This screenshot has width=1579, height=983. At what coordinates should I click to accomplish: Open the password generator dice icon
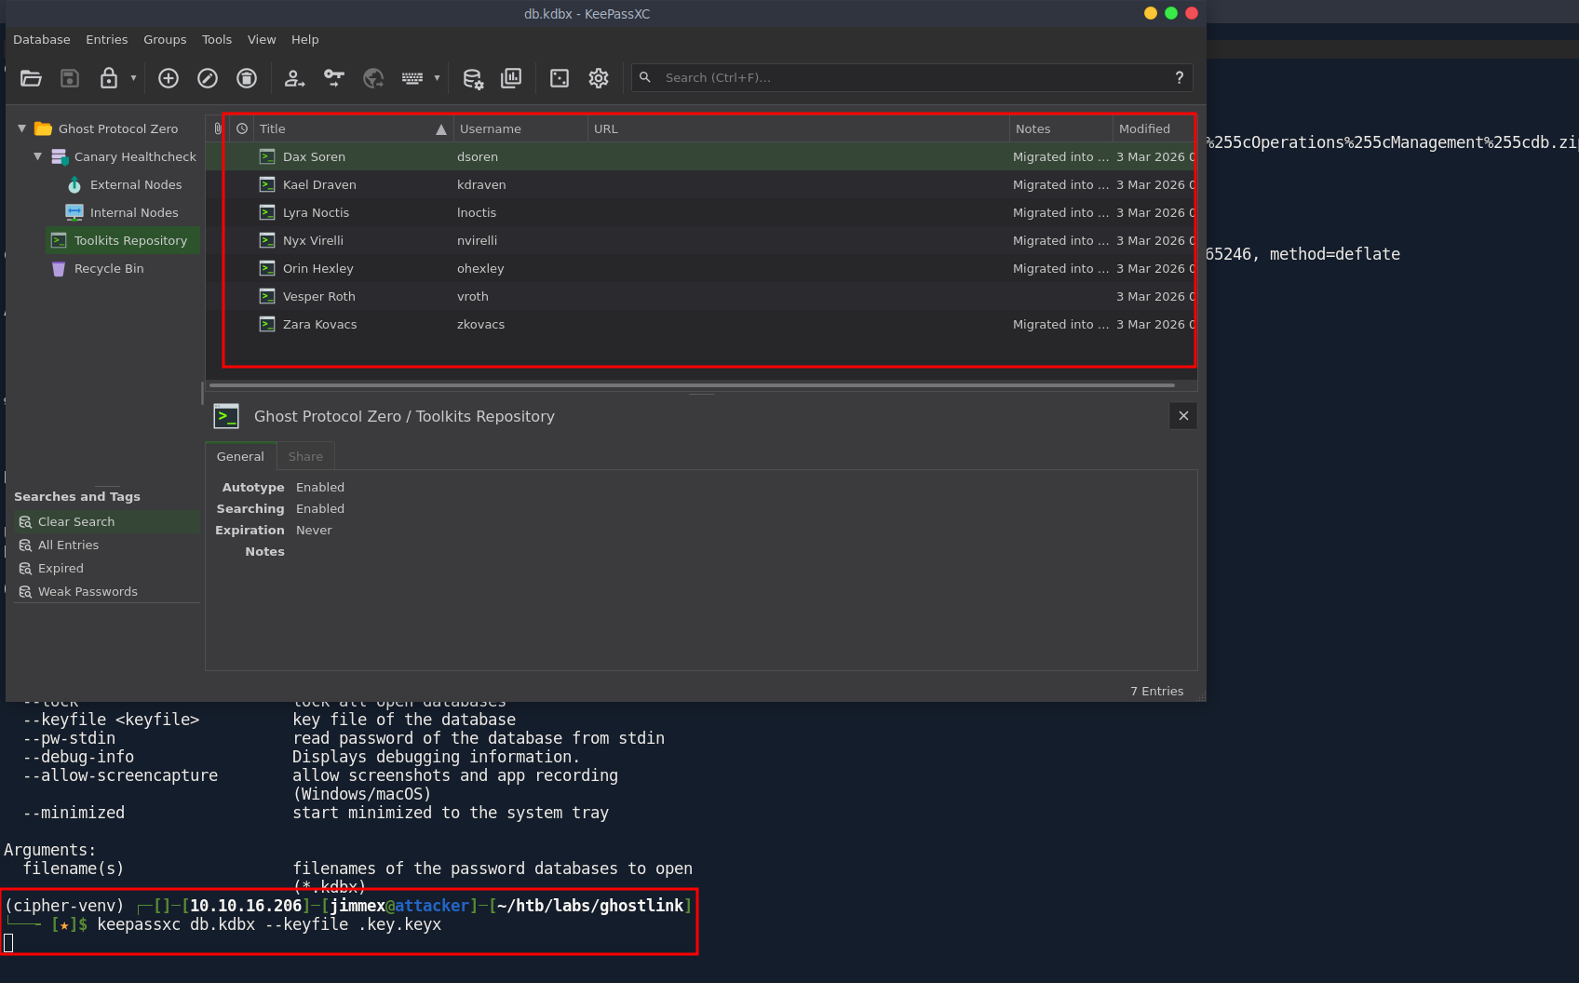pyautogui.click(x=560, y=78)
